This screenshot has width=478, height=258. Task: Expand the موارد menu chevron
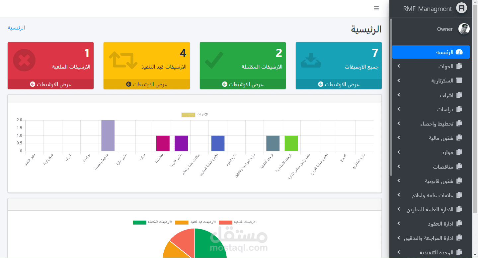tap(399, 152)
